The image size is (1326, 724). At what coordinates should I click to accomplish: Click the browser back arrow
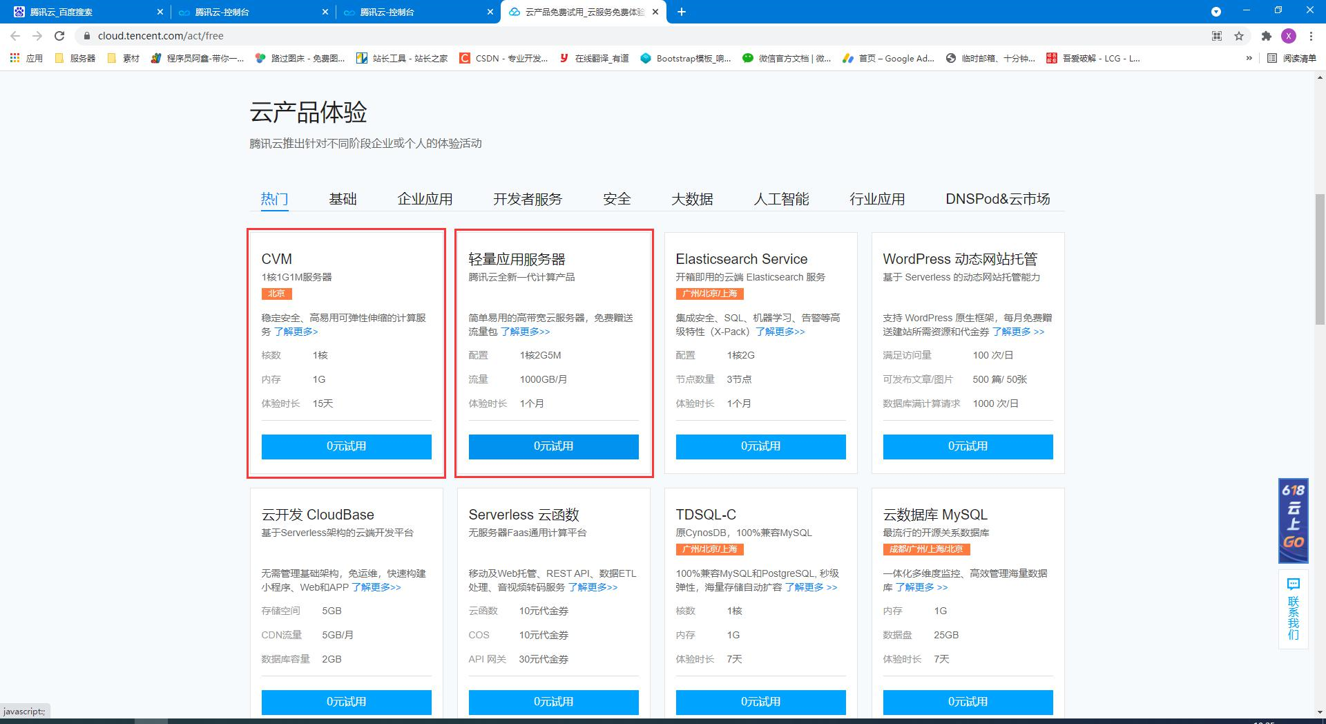click(x=15, y=36)
